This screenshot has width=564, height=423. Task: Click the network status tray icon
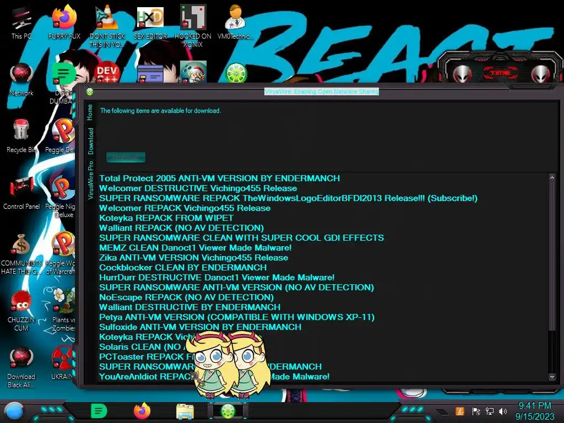pyautogui.click(x=489, y=411)
